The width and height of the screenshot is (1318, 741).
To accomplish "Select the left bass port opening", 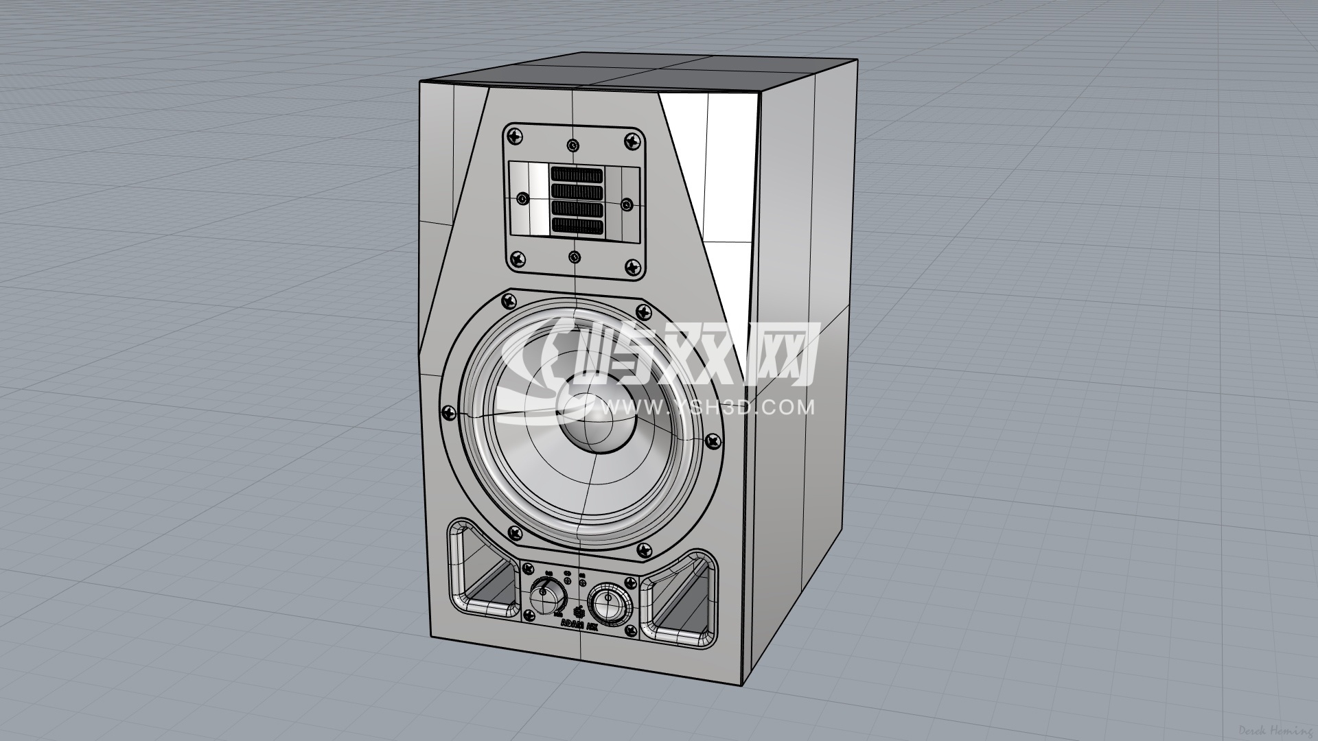I will tap(484, 567).
